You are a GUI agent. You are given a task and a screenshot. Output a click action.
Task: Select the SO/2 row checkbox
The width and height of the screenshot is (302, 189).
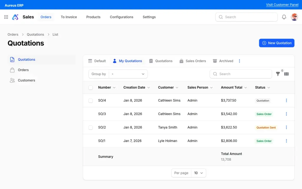(x=91, y=128)
